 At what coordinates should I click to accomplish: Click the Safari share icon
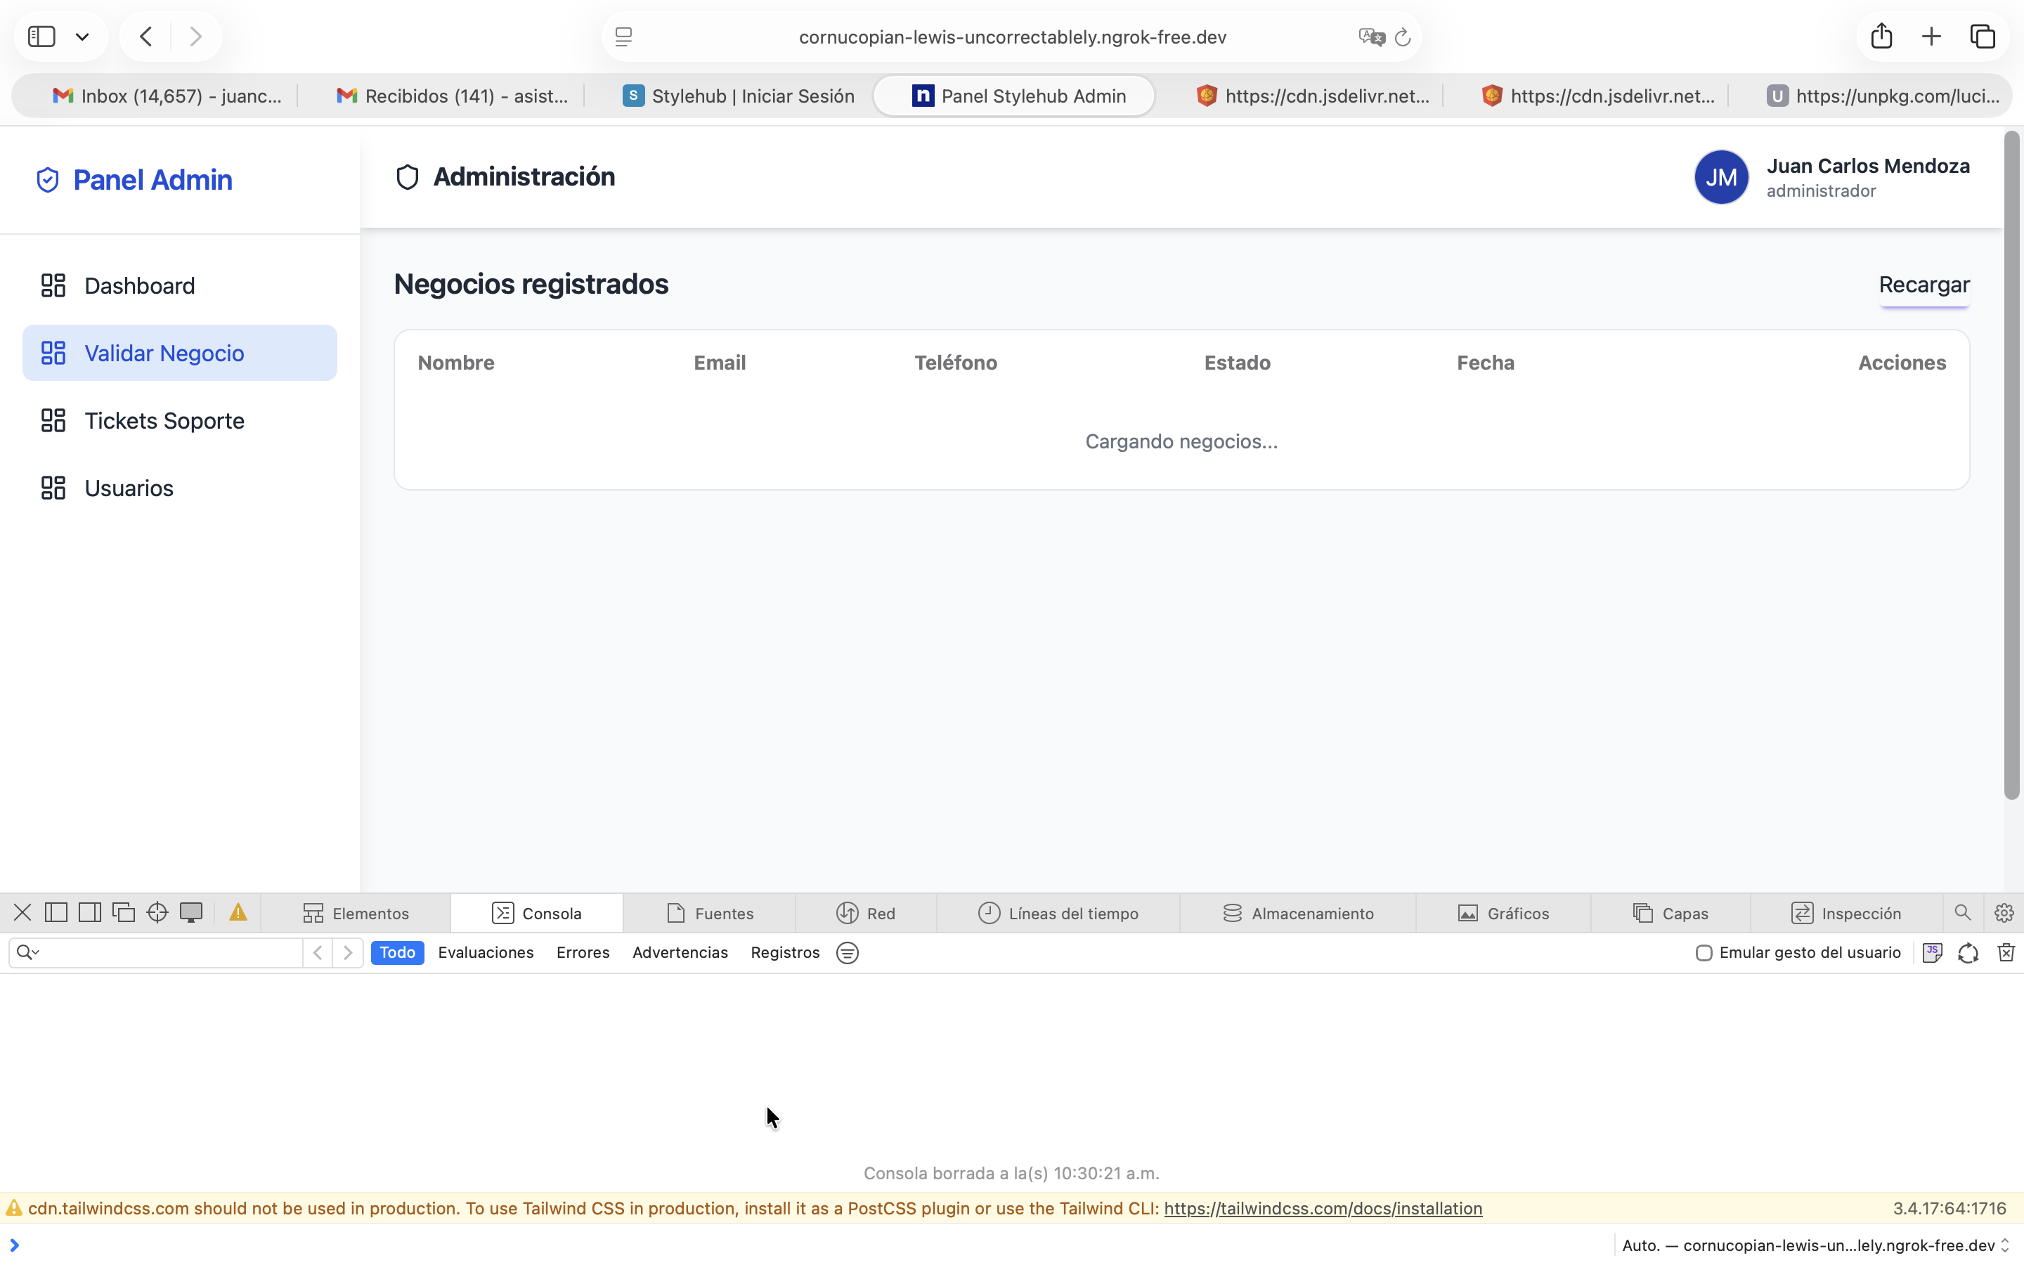pyautogui.click(x=1881, y=36)
